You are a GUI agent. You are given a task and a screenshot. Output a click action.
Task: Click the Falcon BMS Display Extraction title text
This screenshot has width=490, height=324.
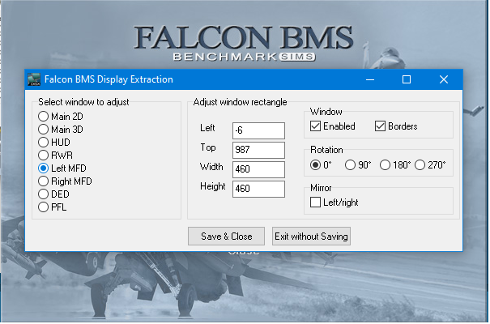point(109,79)
